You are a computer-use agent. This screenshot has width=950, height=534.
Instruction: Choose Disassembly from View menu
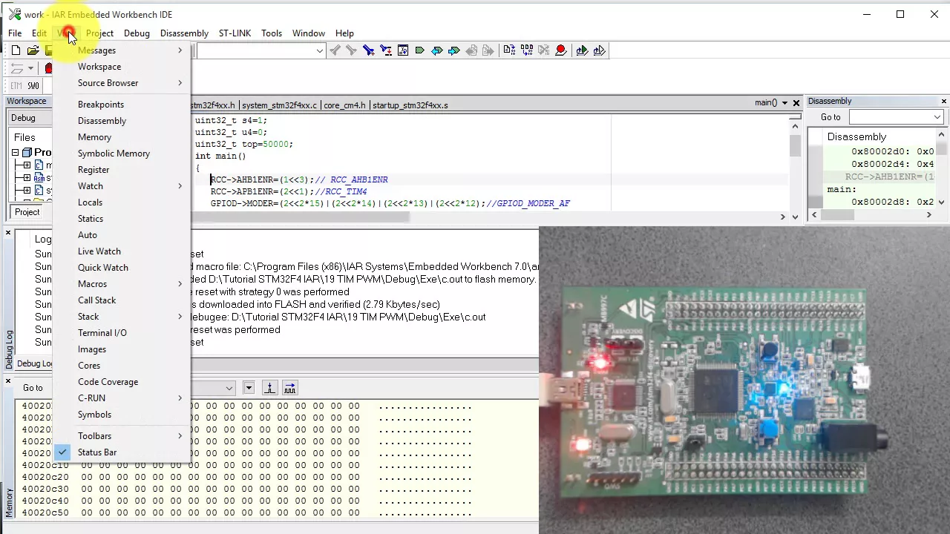click(122, 121)
